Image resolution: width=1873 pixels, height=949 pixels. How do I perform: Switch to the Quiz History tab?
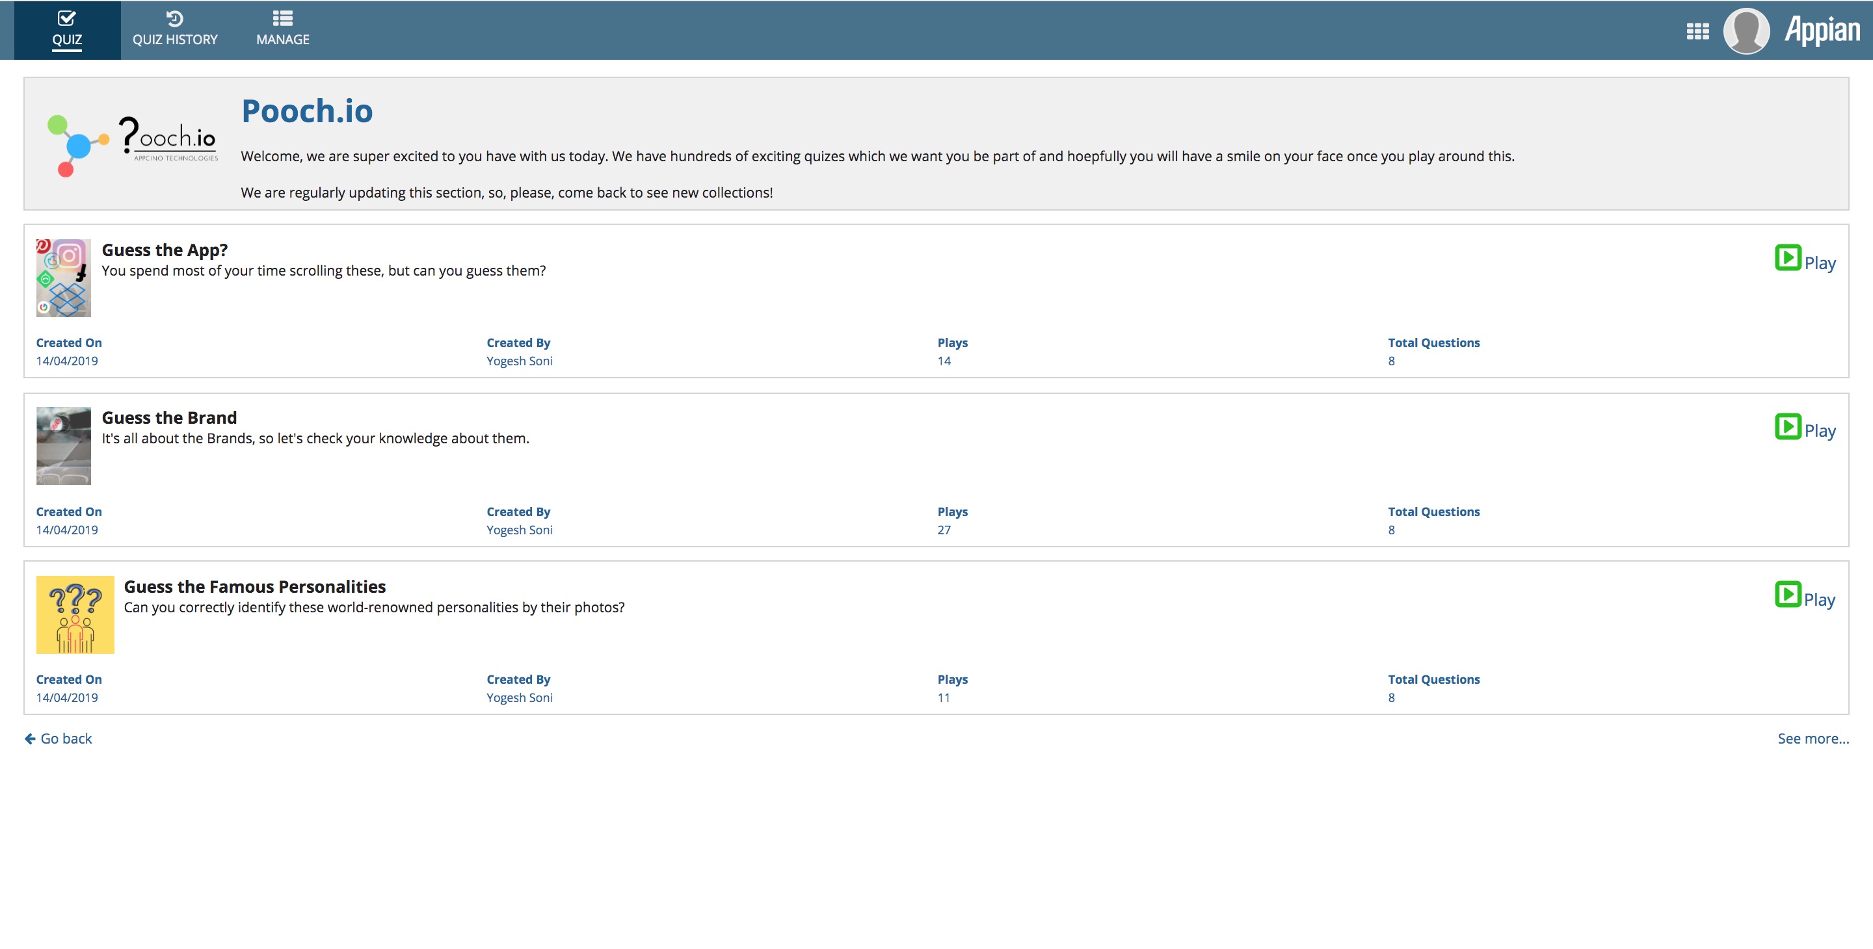(174, 39)
